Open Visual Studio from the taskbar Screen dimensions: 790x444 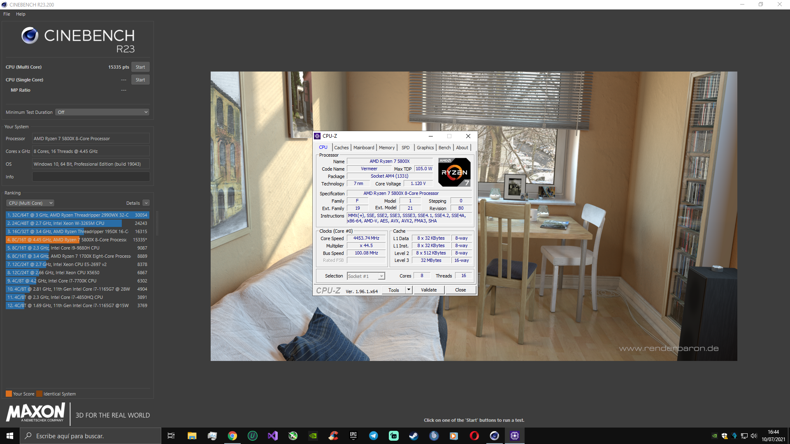pyautogui.click(x=273, y=436)
